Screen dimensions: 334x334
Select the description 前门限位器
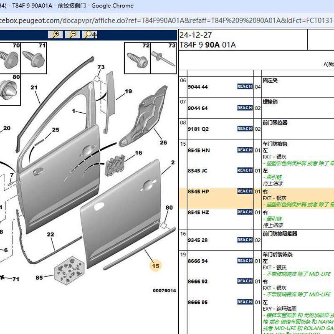coord(275,122)
